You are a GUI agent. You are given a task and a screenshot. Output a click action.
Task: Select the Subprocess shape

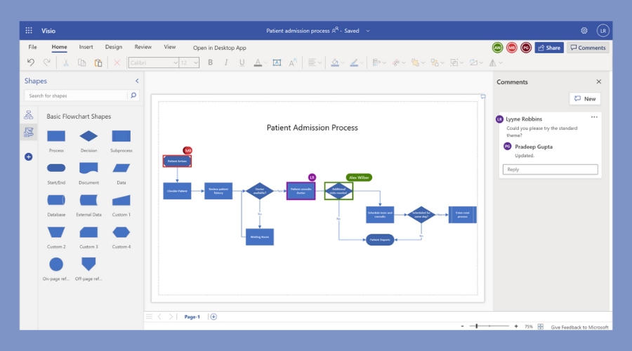pyautogui.click(x=121, y=136)
